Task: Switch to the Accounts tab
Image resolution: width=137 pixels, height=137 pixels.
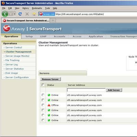Action: (60, 37)
